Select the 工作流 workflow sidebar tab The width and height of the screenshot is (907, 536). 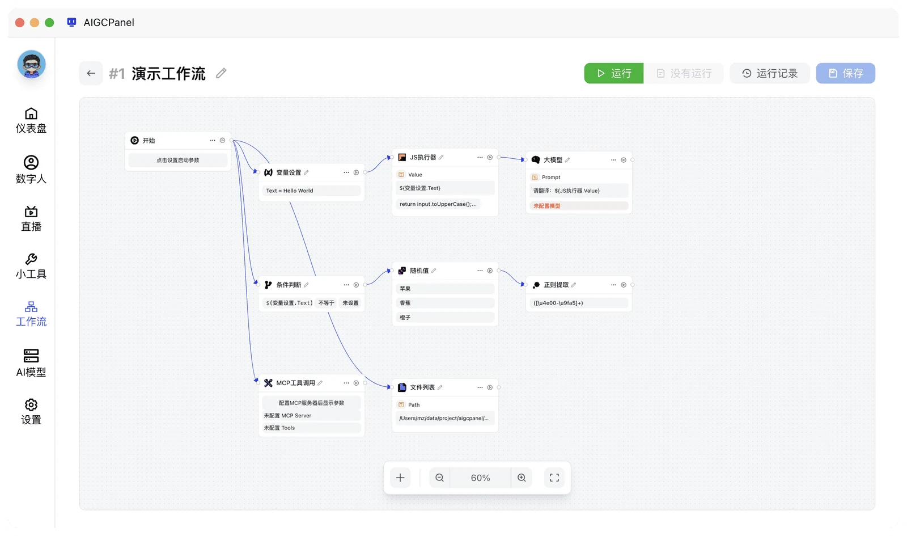click(x=31, y=314)
